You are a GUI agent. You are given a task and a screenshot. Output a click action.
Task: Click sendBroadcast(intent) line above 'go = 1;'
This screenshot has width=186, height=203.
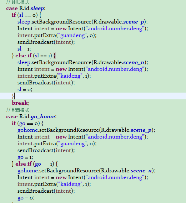click(x=46, y=150)
